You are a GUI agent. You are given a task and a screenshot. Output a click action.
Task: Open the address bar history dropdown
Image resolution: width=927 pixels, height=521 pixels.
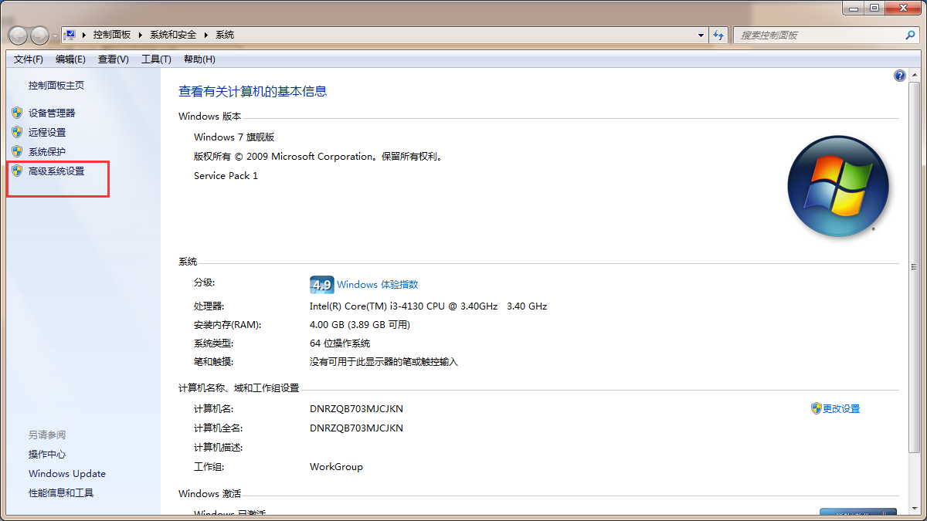(x=701, y=35)
